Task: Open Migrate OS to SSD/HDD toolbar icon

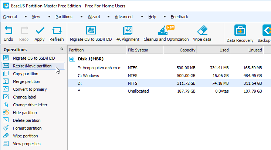Action: (91, 30)
